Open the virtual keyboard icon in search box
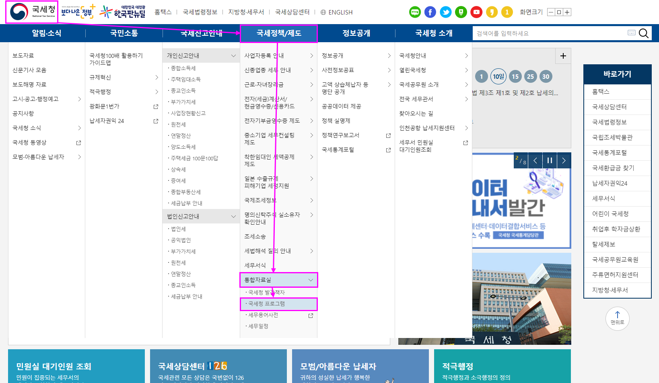Screen dimensions: 659x383 point(632,33)
